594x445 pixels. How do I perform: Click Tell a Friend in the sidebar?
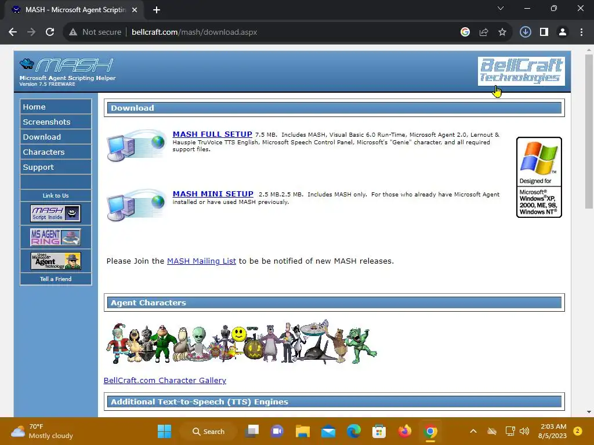coord(56,279)
